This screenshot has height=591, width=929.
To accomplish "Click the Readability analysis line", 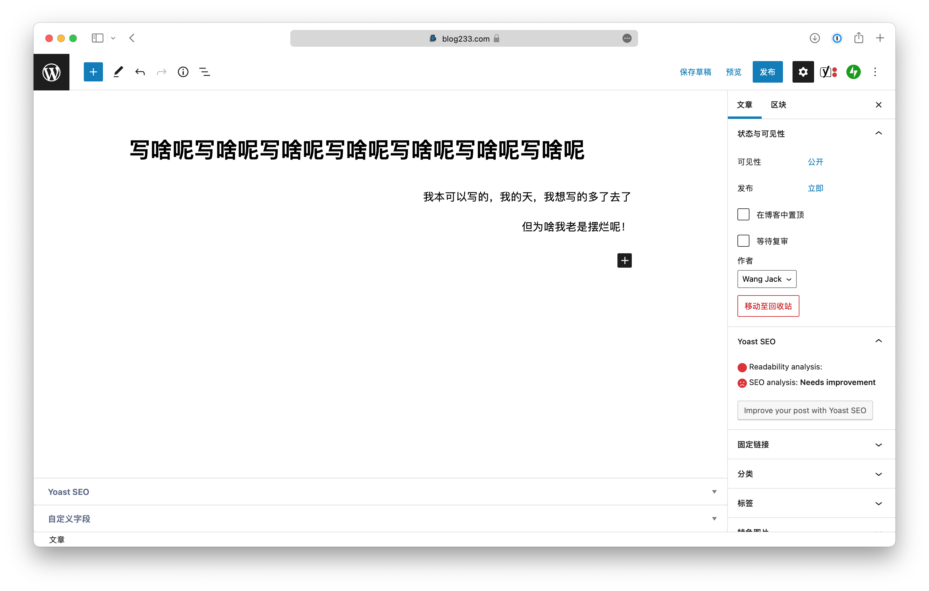I will tap(779, 367).
